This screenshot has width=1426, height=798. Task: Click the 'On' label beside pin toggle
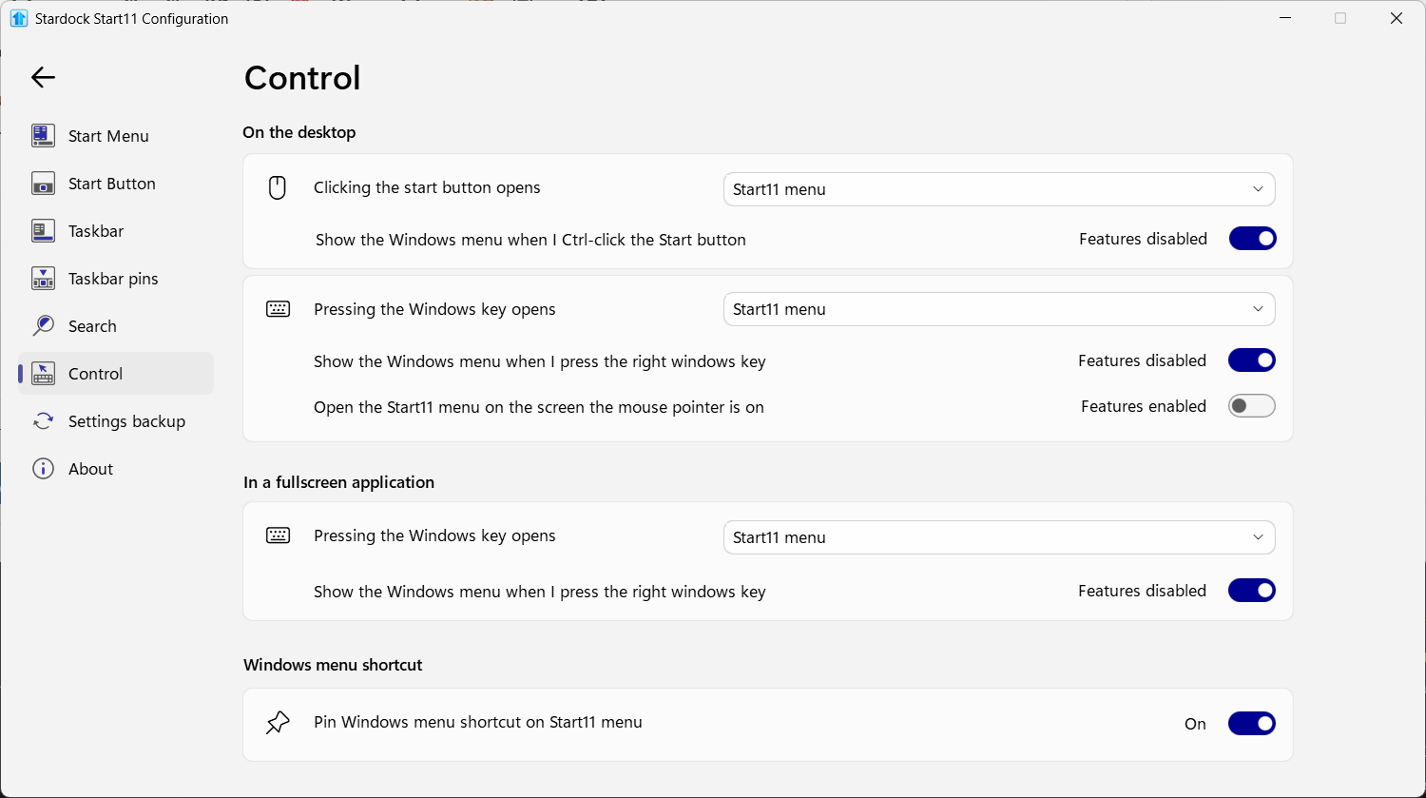pos(1195,724)
